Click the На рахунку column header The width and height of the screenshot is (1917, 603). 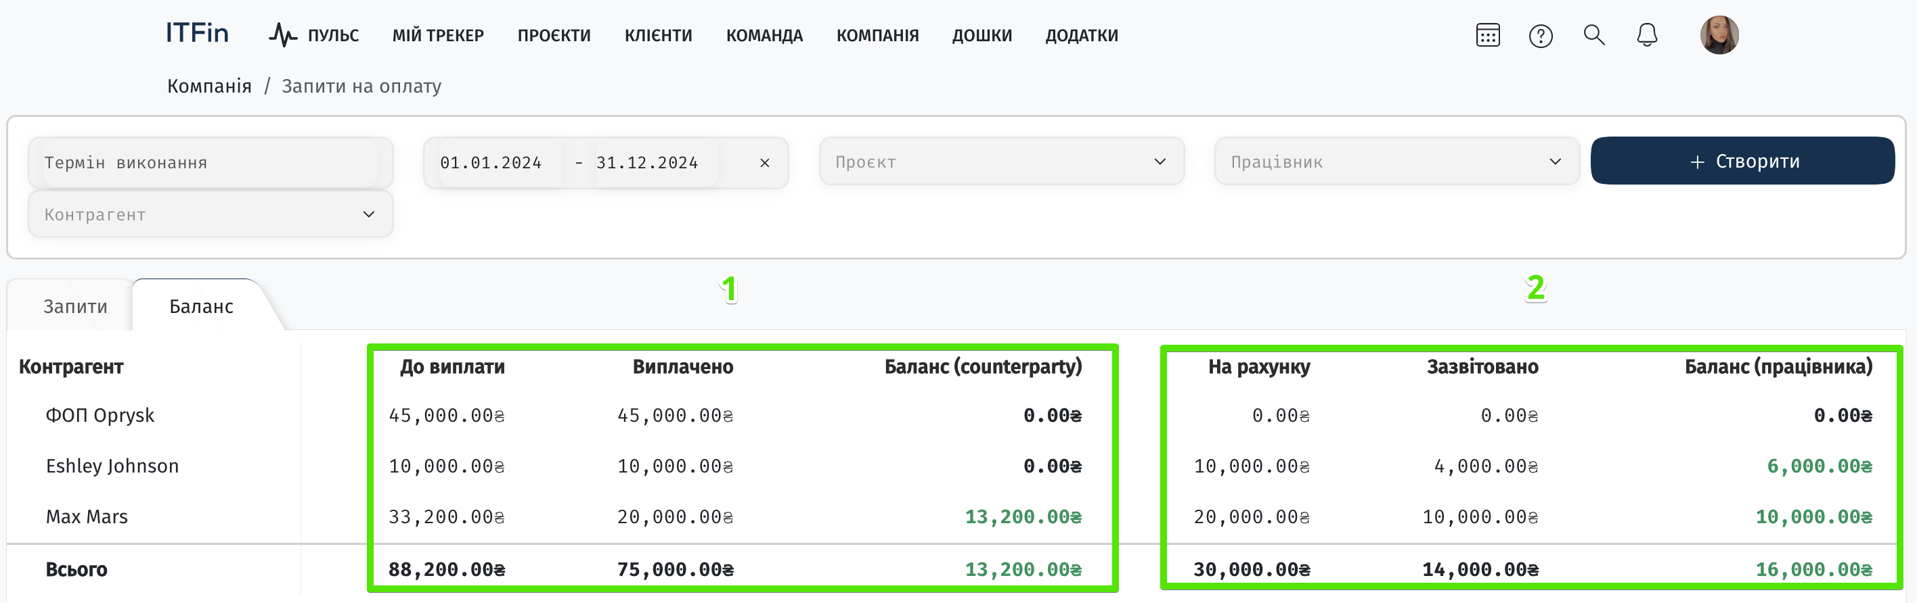[x=1259, y=366]
